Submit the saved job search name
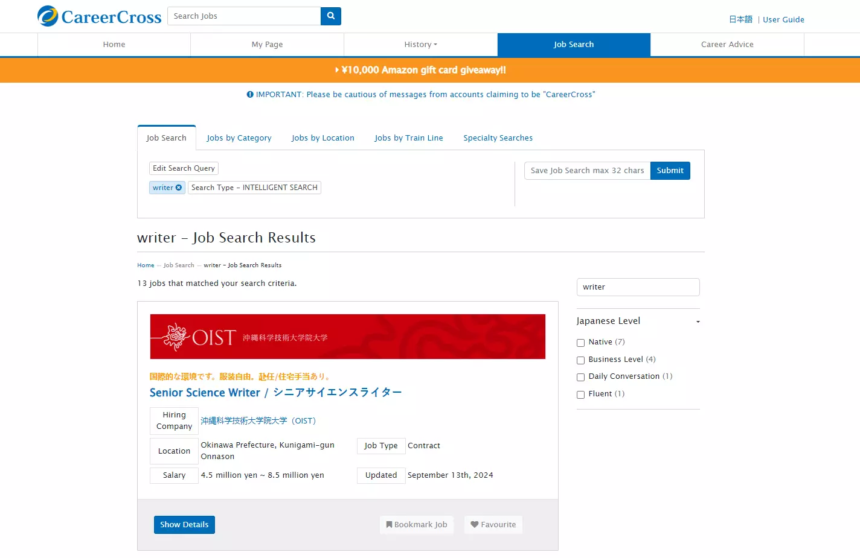This screenshot has width=860, height=558. [x=670, y=171]
